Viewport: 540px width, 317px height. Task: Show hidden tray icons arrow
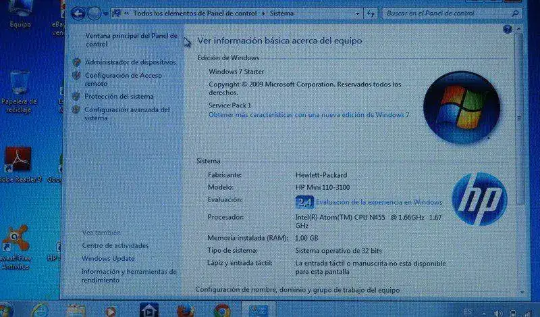point(483,314)
